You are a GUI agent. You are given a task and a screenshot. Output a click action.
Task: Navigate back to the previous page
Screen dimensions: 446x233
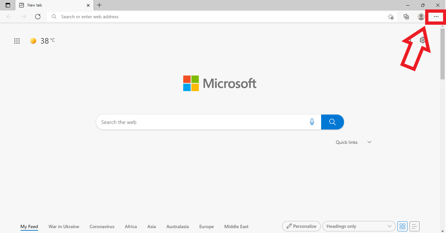click(9, 17)
